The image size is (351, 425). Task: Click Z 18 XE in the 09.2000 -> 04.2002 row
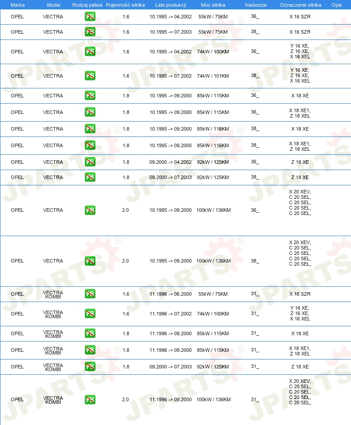click(x=300, y=162)
